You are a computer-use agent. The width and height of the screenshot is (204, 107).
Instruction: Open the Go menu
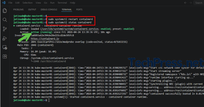[45, 3]
